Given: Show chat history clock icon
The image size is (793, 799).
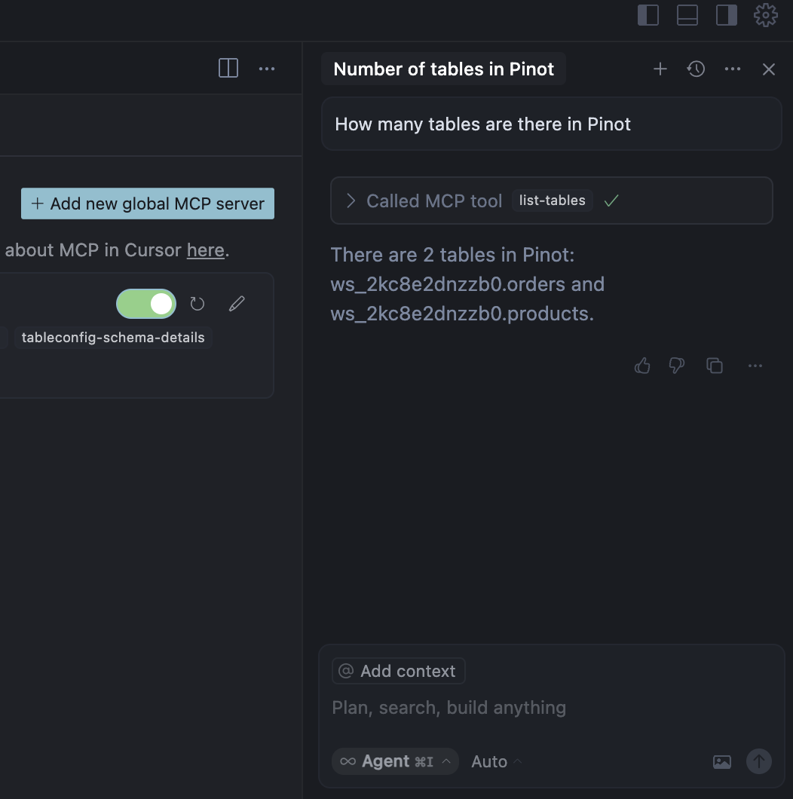Looking at the screenshot, I should pyautogui.click(x=696, y=69).
